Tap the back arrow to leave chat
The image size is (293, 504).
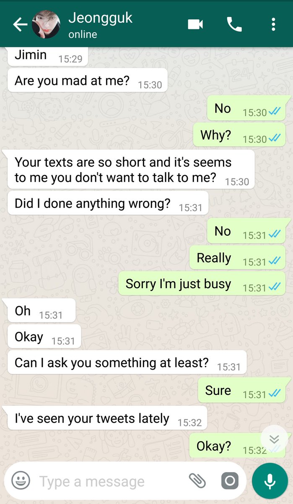[x=20, y=24]
